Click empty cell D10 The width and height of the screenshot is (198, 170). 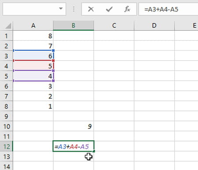154,127
